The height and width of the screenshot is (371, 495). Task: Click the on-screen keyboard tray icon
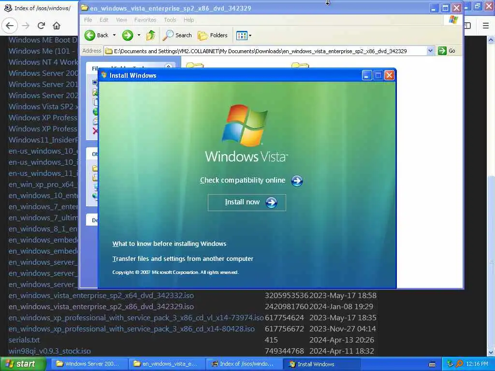coord(433,364)
